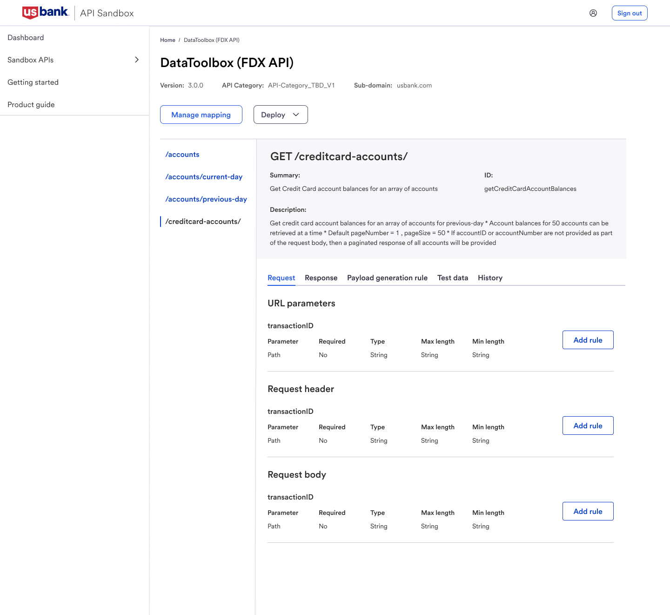
Task: Go to Getting started
Action: tap(33, 82)
